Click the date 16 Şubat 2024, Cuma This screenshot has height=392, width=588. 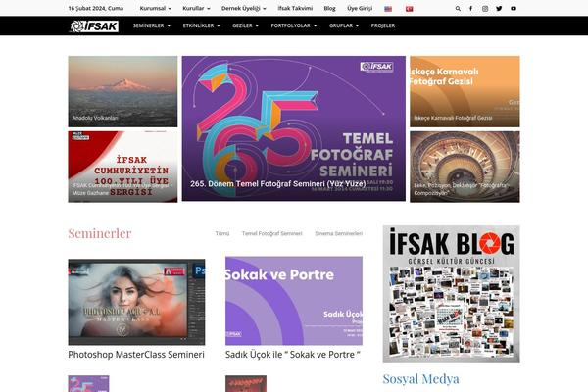(x=96, y=8)
